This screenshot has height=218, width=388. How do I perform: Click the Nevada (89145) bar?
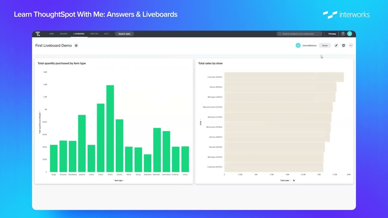pos(275,147)
